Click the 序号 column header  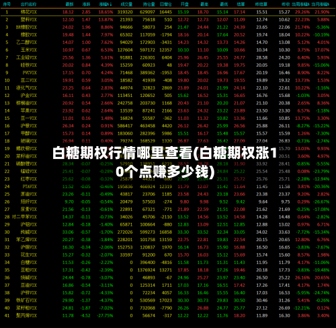click(x=7, y=4)
